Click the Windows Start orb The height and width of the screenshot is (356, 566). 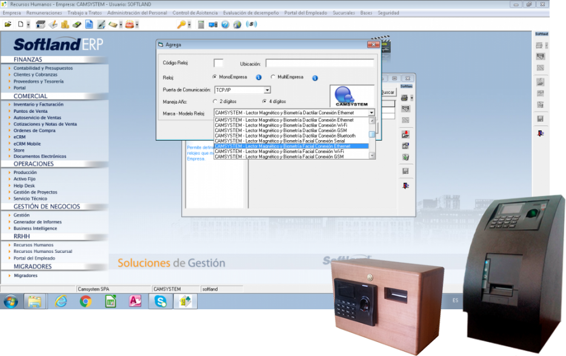(11, 301)
